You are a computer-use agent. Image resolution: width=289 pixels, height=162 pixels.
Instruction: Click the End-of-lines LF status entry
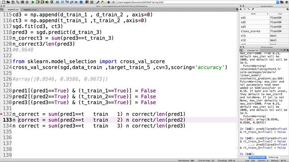point(206,161)
